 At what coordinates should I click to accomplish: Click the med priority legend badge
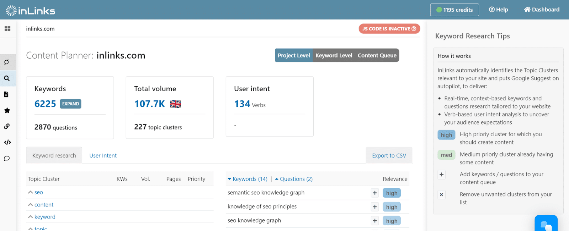[x=446, y=155]
